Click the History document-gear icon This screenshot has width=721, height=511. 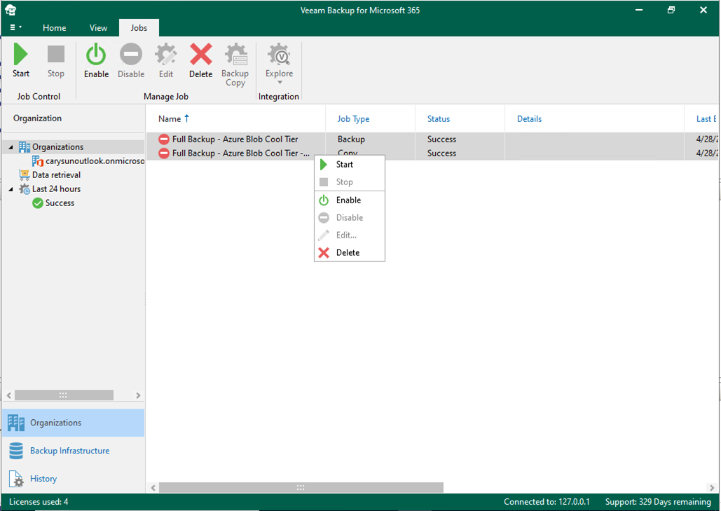pos(16,479)
